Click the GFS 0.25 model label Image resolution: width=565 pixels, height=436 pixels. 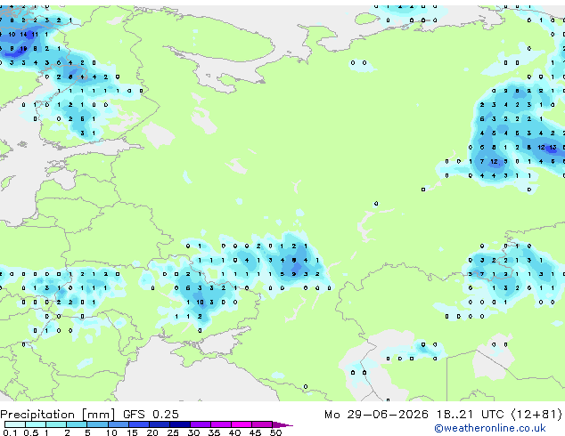coord(151,415)
